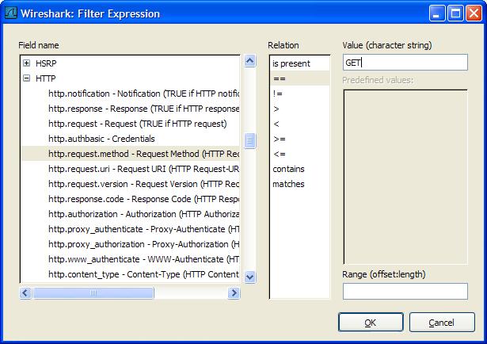
Task: Confirm the filter with OK
Action: pos(371,323)
